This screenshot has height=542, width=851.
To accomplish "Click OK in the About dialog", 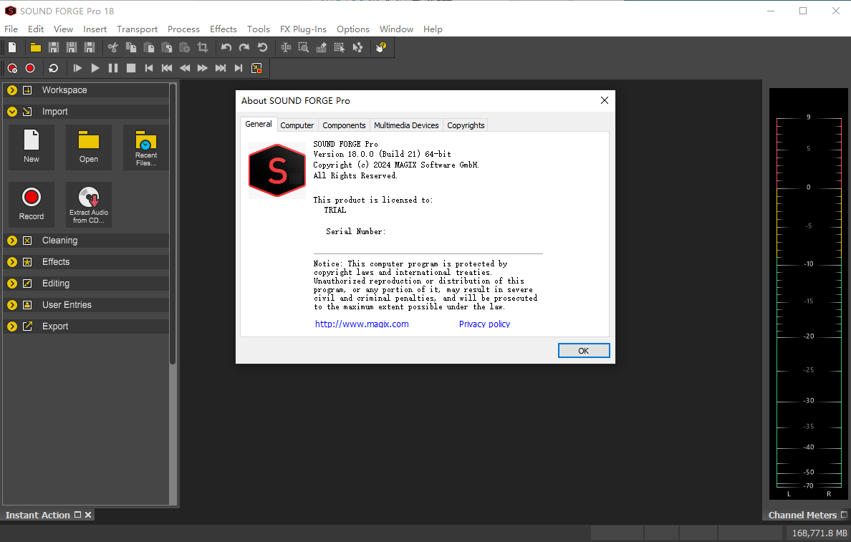I will coord(583,351).
